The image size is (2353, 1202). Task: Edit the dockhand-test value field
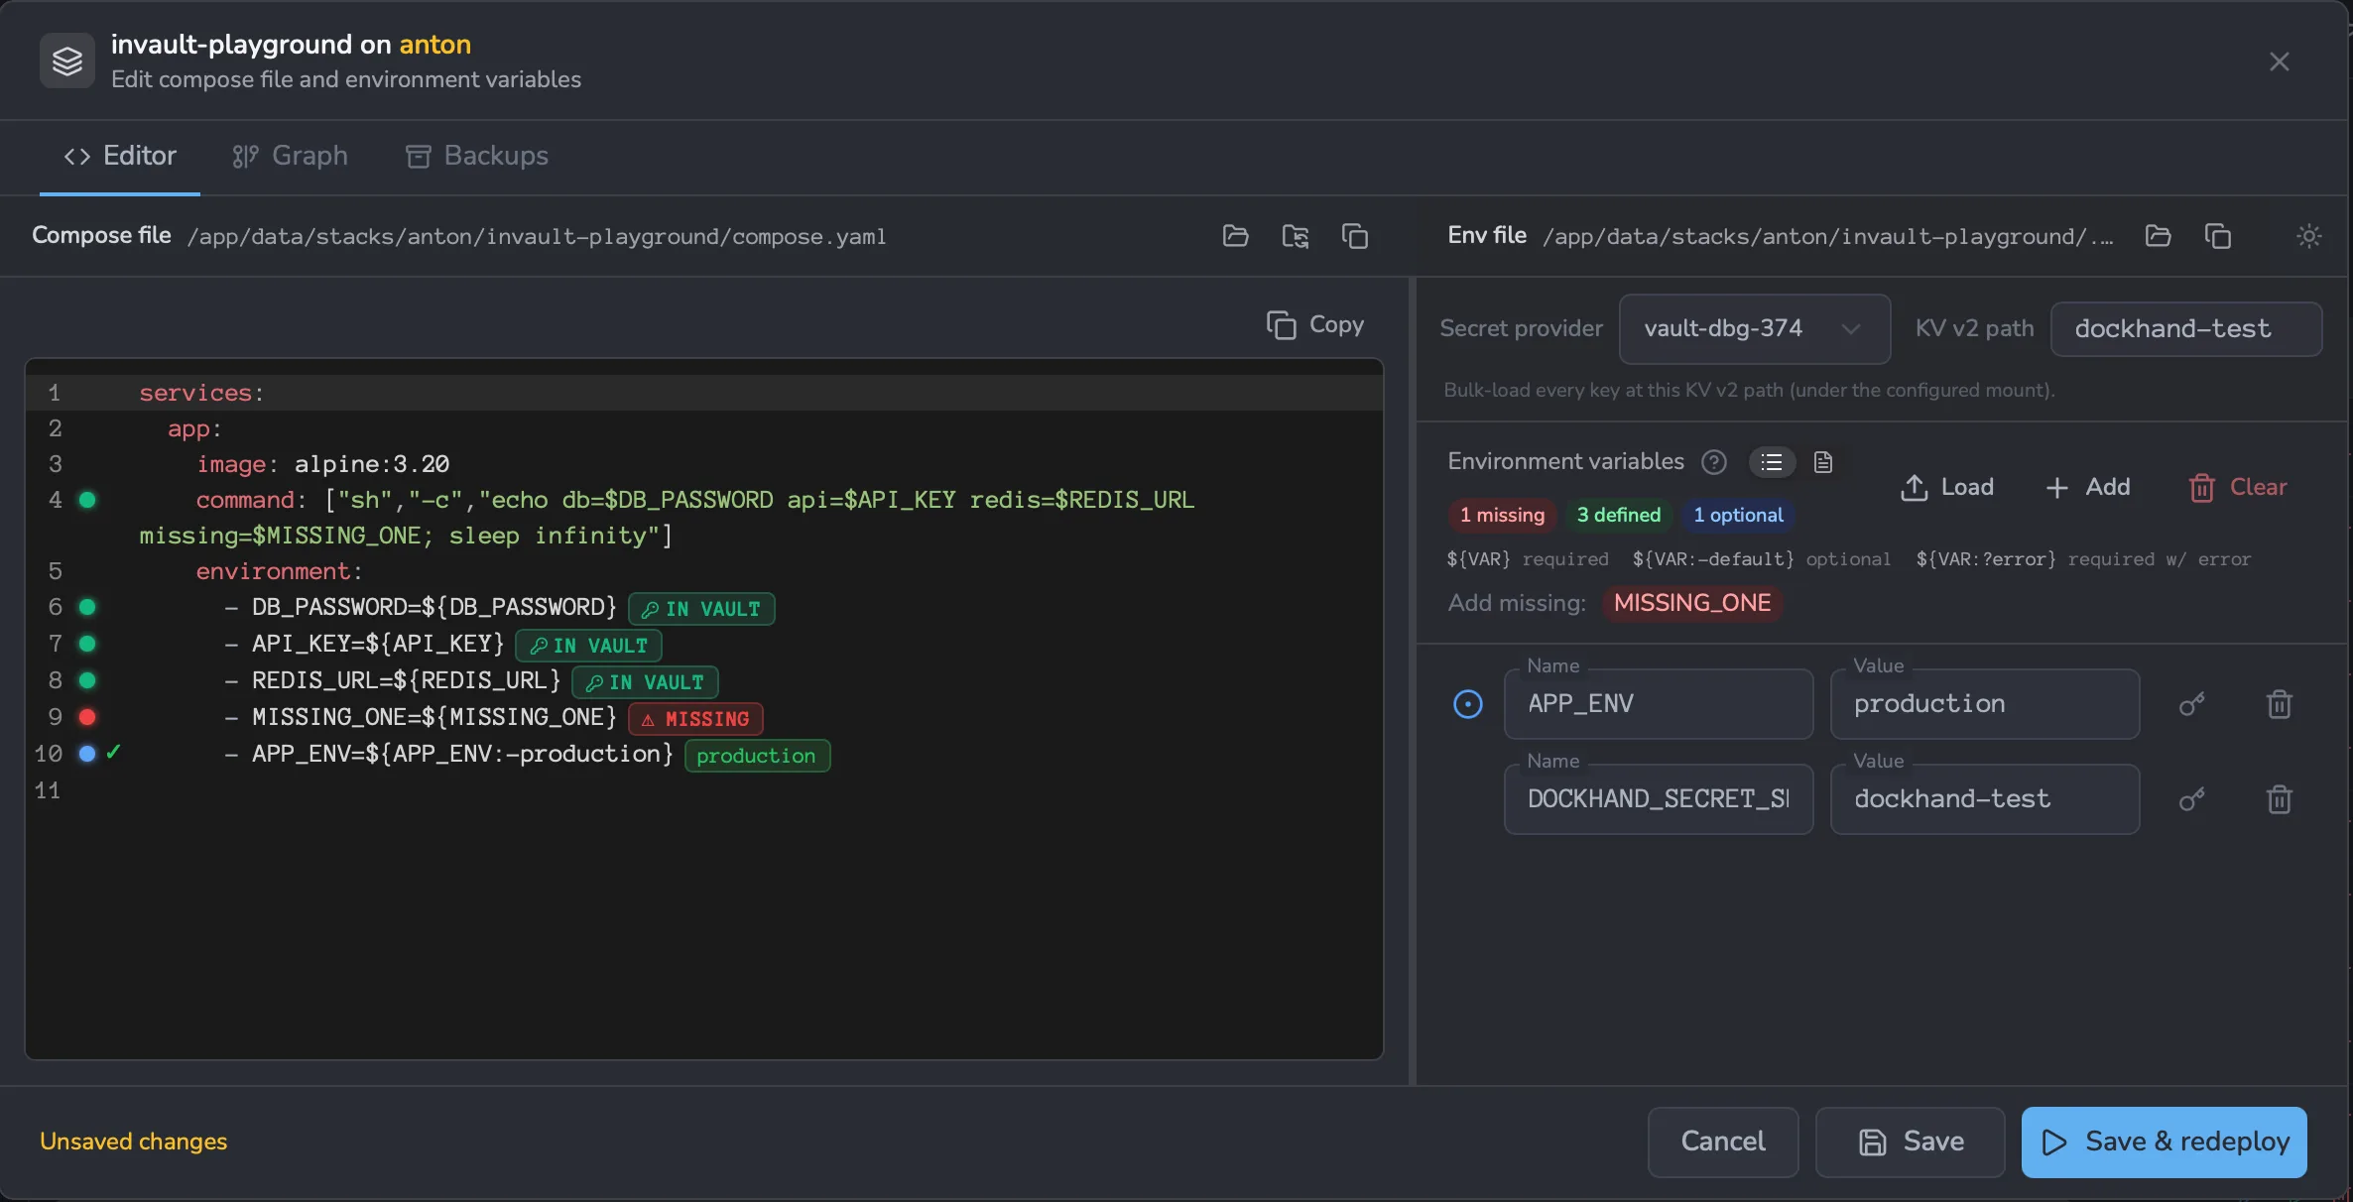(1985, 799)
